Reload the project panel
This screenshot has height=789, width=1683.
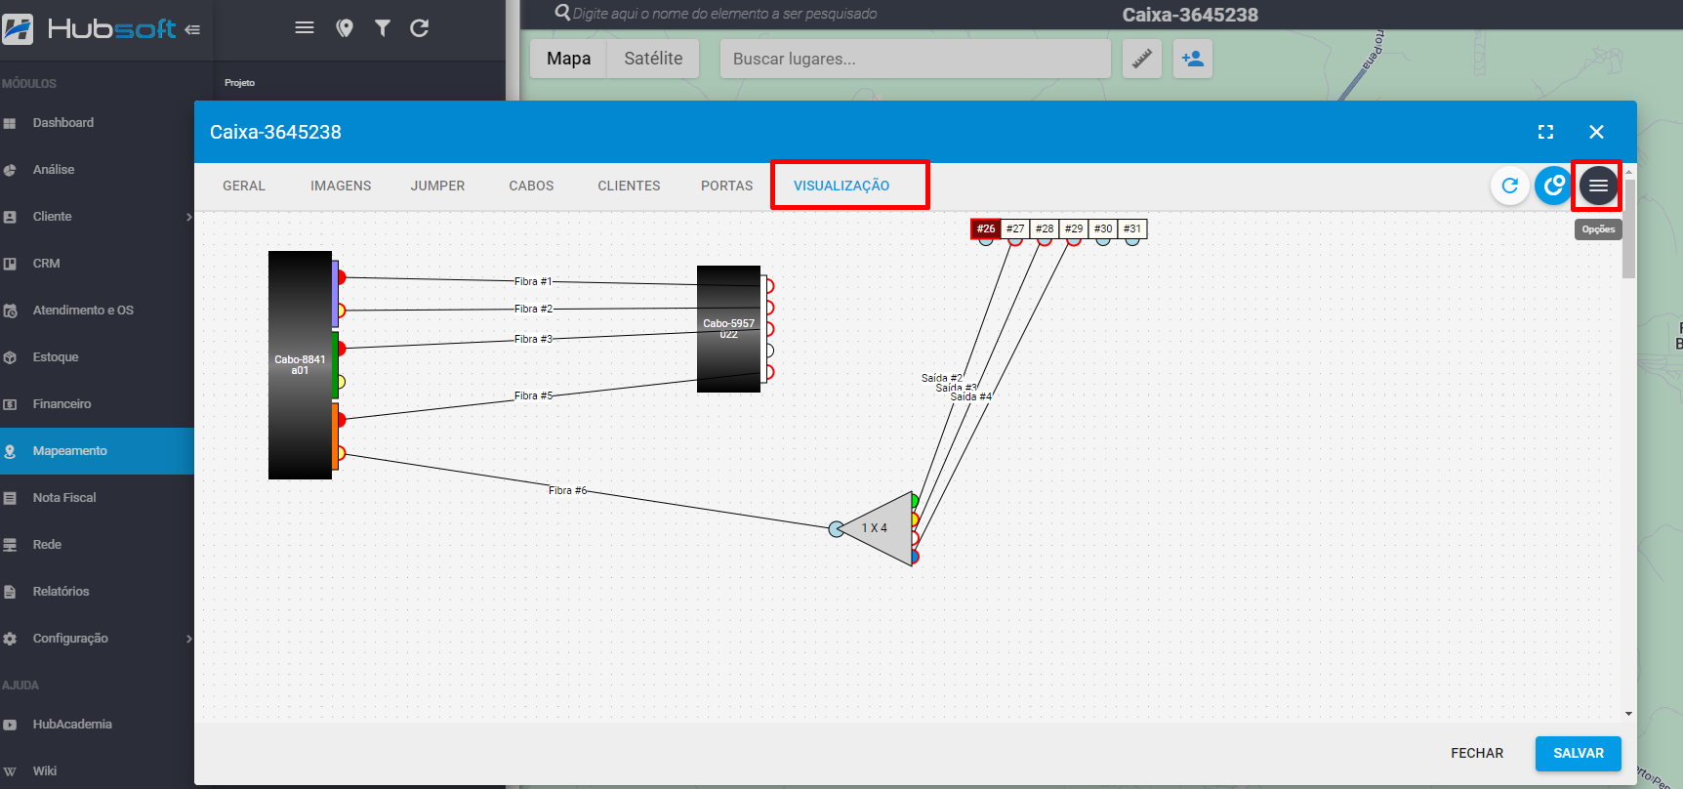pyautogui.click(x=420, y=28)
